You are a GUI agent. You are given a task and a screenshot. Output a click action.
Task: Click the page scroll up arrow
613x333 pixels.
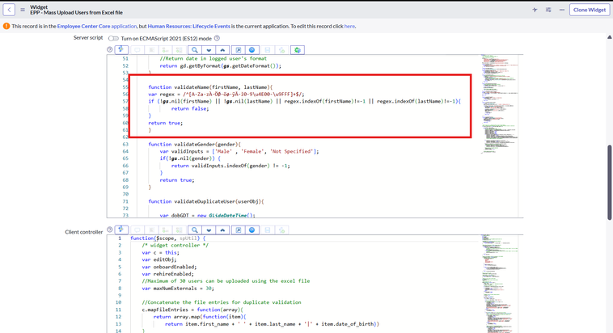[610, 37]
